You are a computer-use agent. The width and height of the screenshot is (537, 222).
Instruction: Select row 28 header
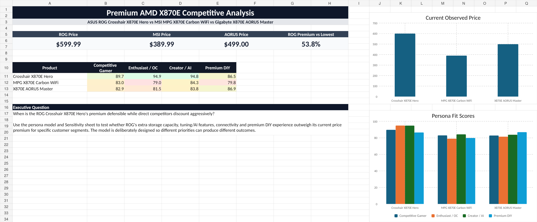tap(6, 182)
